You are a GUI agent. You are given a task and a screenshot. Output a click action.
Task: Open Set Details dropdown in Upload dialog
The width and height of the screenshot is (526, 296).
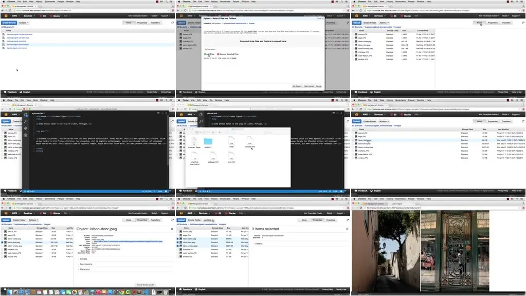(x=297, y=86)
